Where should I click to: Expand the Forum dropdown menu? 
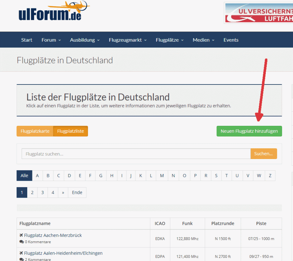point(51,40)
